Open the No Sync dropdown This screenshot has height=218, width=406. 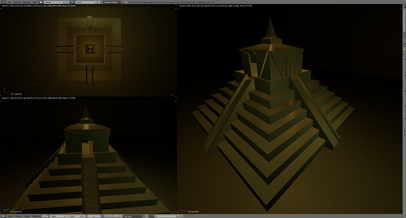[134, 216]
